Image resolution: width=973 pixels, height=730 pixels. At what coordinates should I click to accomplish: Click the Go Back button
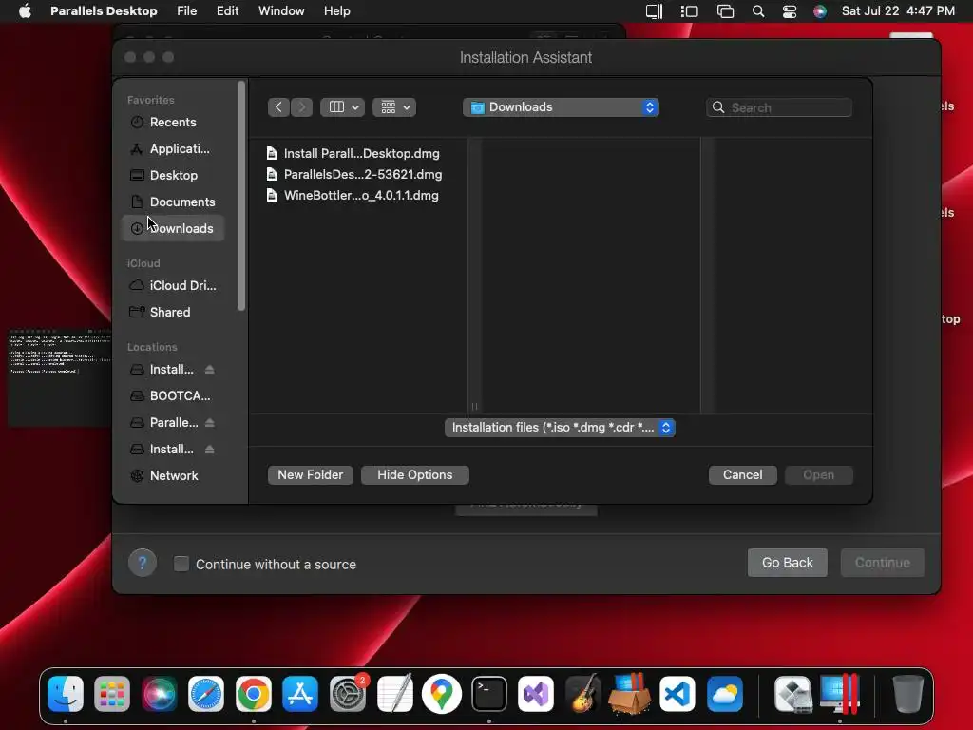788,563
